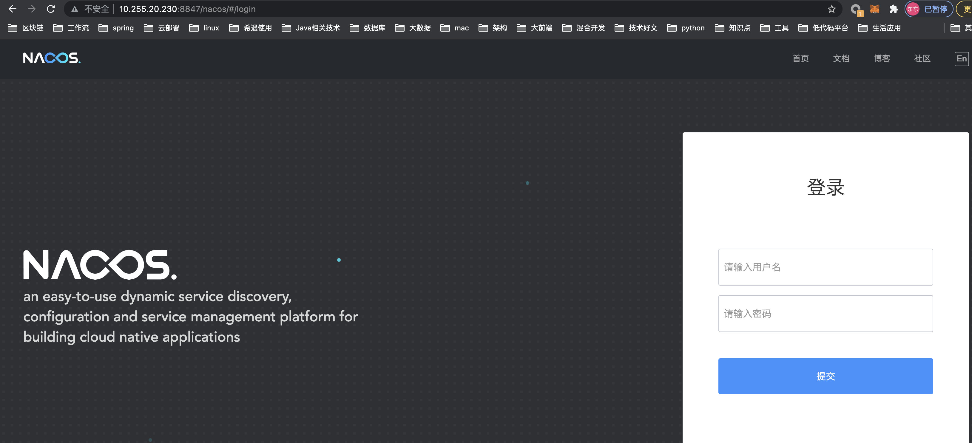Open 文档 navigation item
Screen dimensions: 972x443
coord(841,58)
